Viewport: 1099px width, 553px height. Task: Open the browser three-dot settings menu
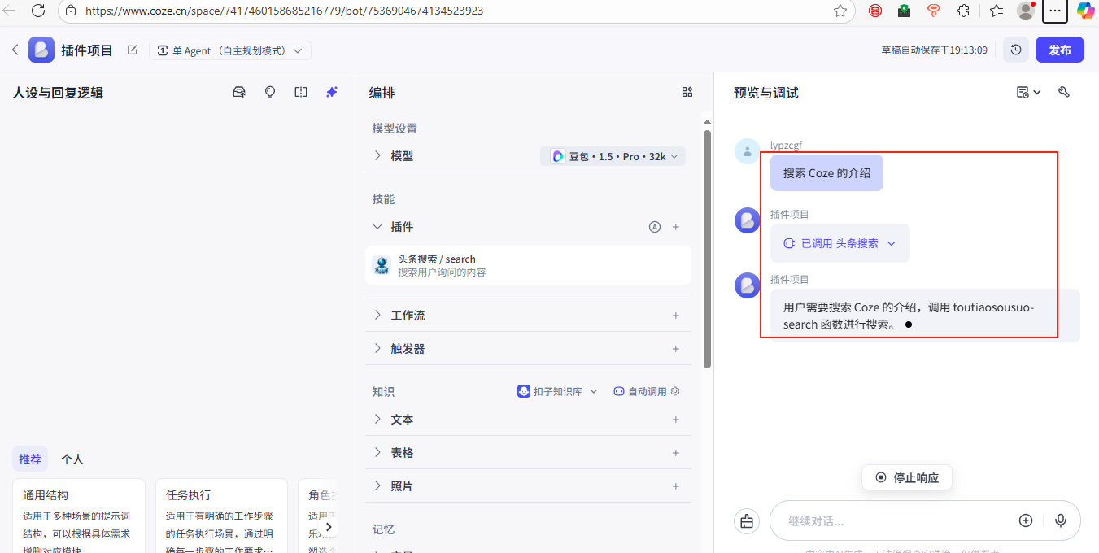coord(1055,11)
